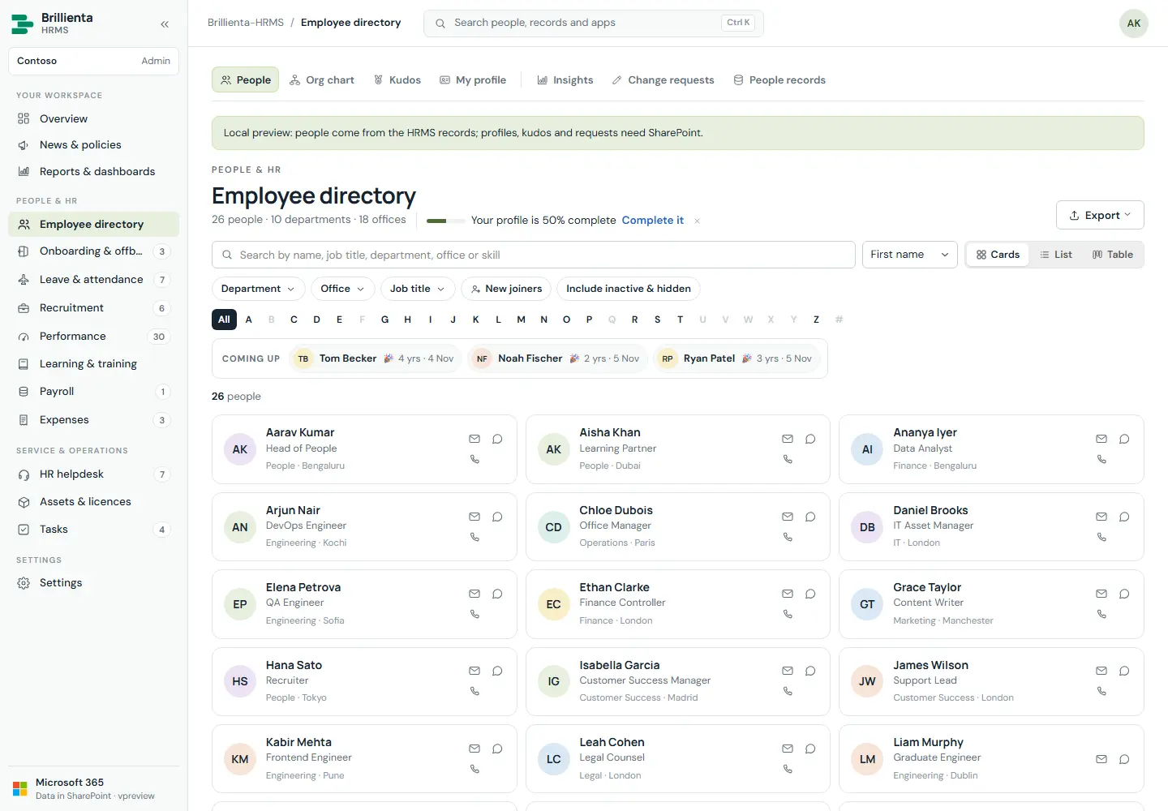Screen dimensions: 1168x811
Task: Open the Department filter dropdown
Action: [x=259, y=289]
